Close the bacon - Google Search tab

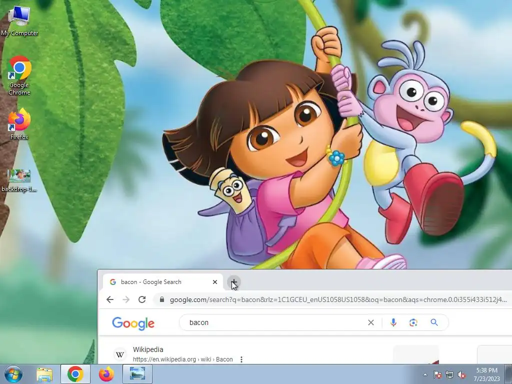tap(215, 282)
